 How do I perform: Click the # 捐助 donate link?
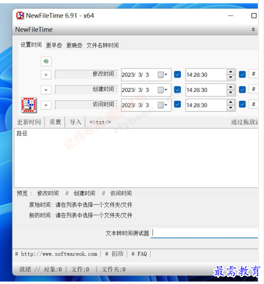[x=114, y=254]
